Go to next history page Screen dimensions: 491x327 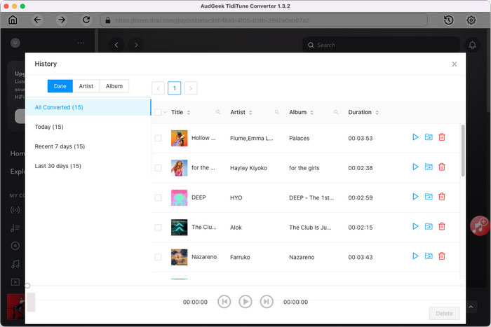click(191, 88)
